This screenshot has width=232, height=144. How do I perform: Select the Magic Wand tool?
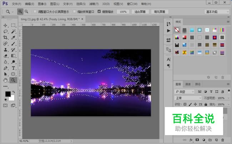(13, 32)
